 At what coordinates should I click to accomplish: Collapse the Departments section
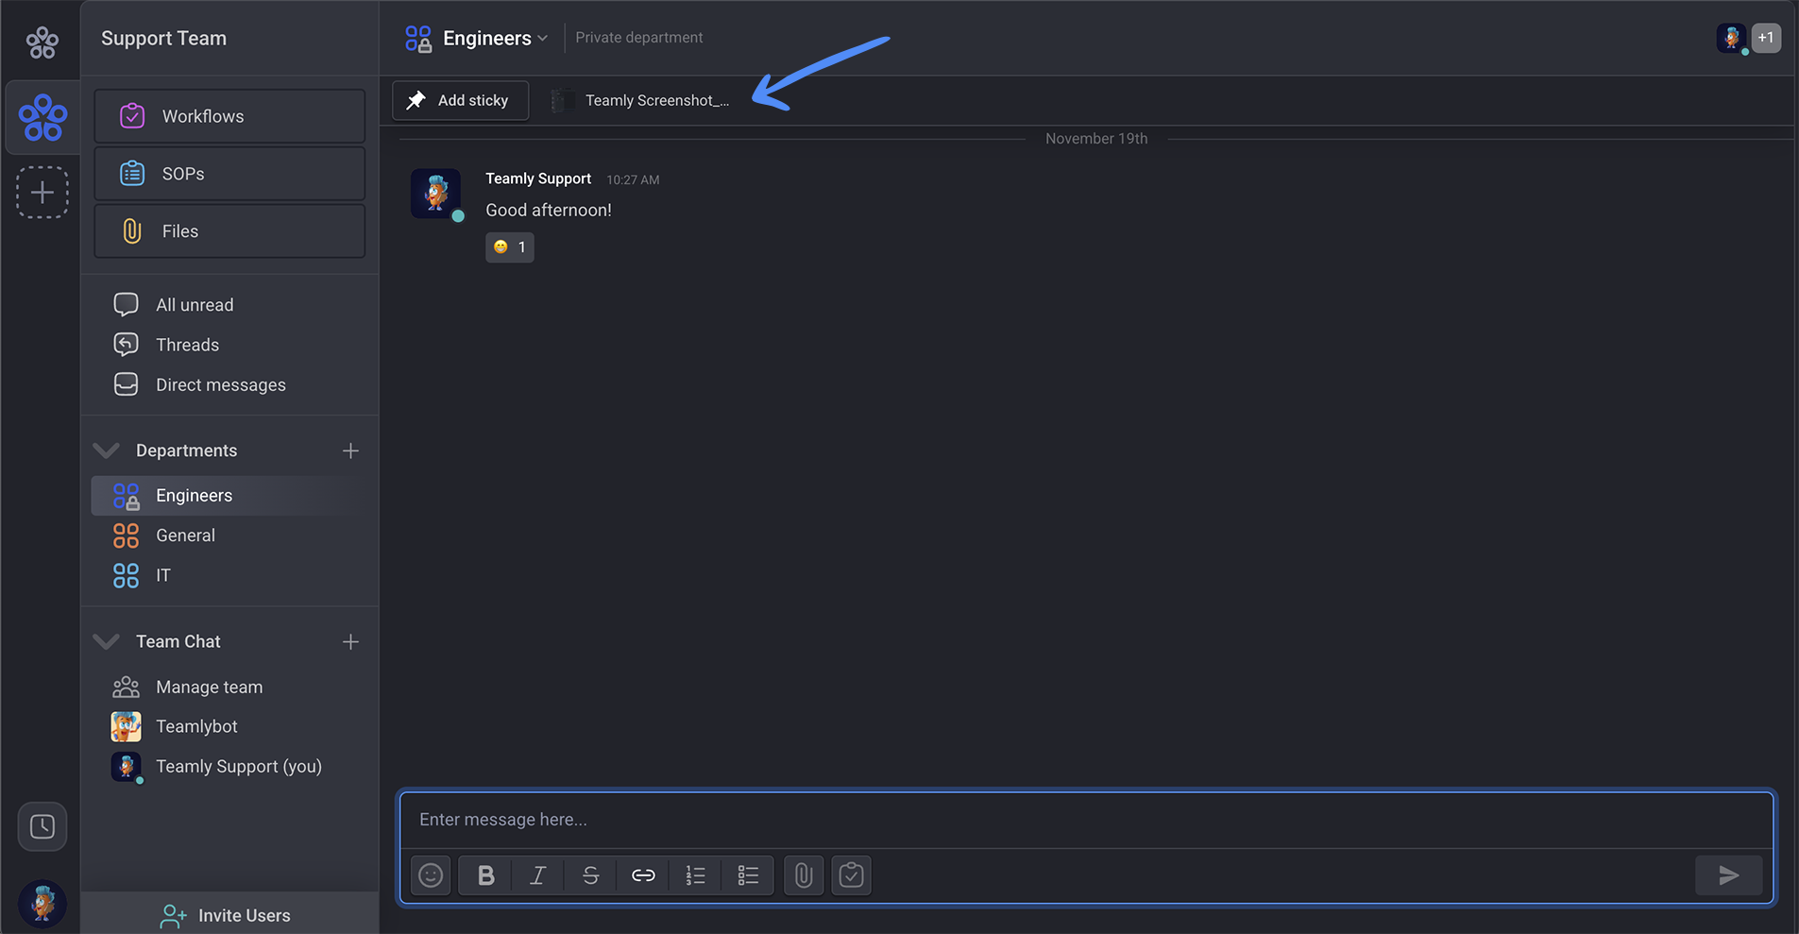click(107, 450)
